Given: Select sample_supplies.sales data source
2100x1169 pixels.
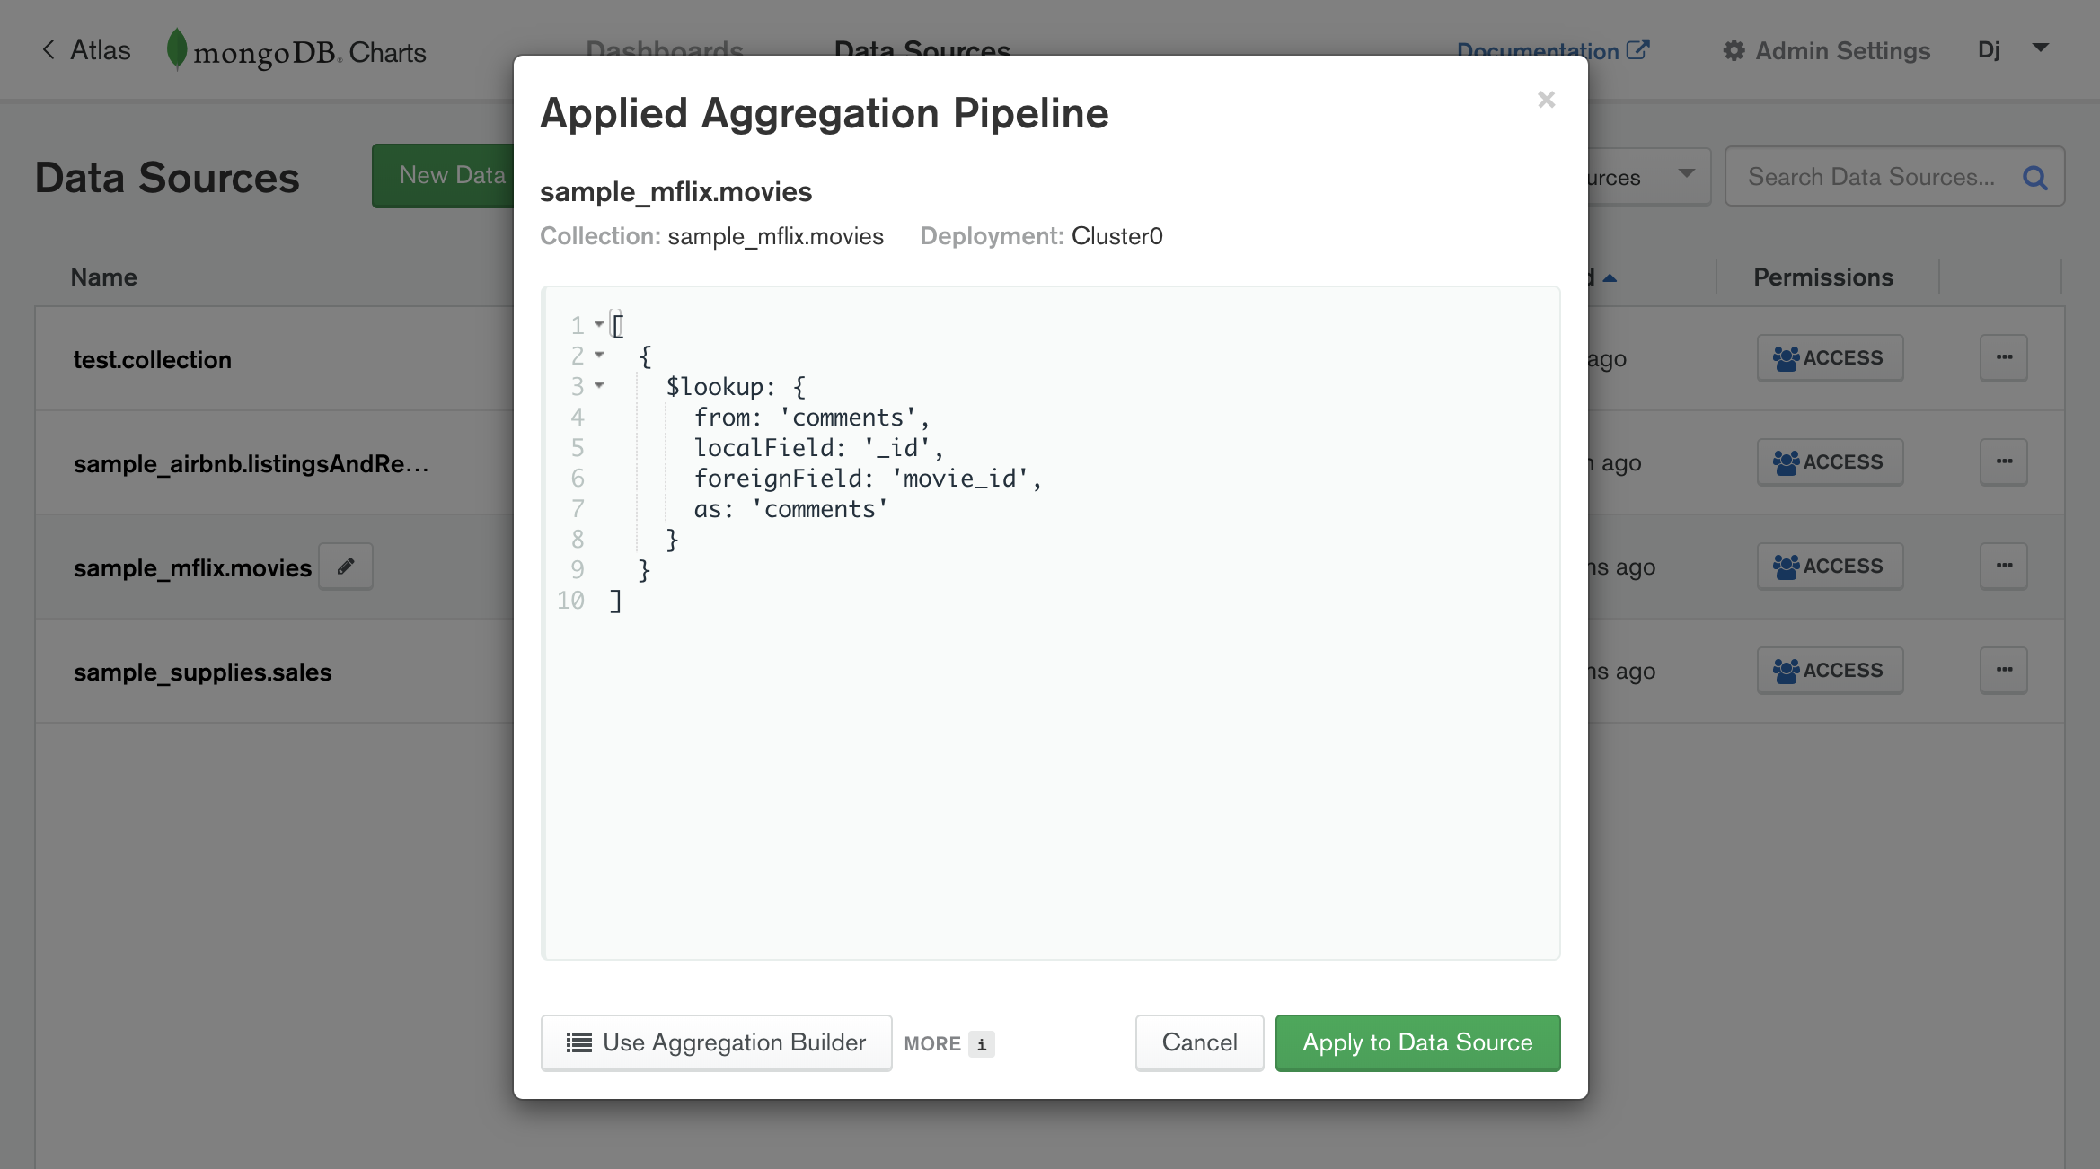Looking at the screenshot, I should 203,672.
